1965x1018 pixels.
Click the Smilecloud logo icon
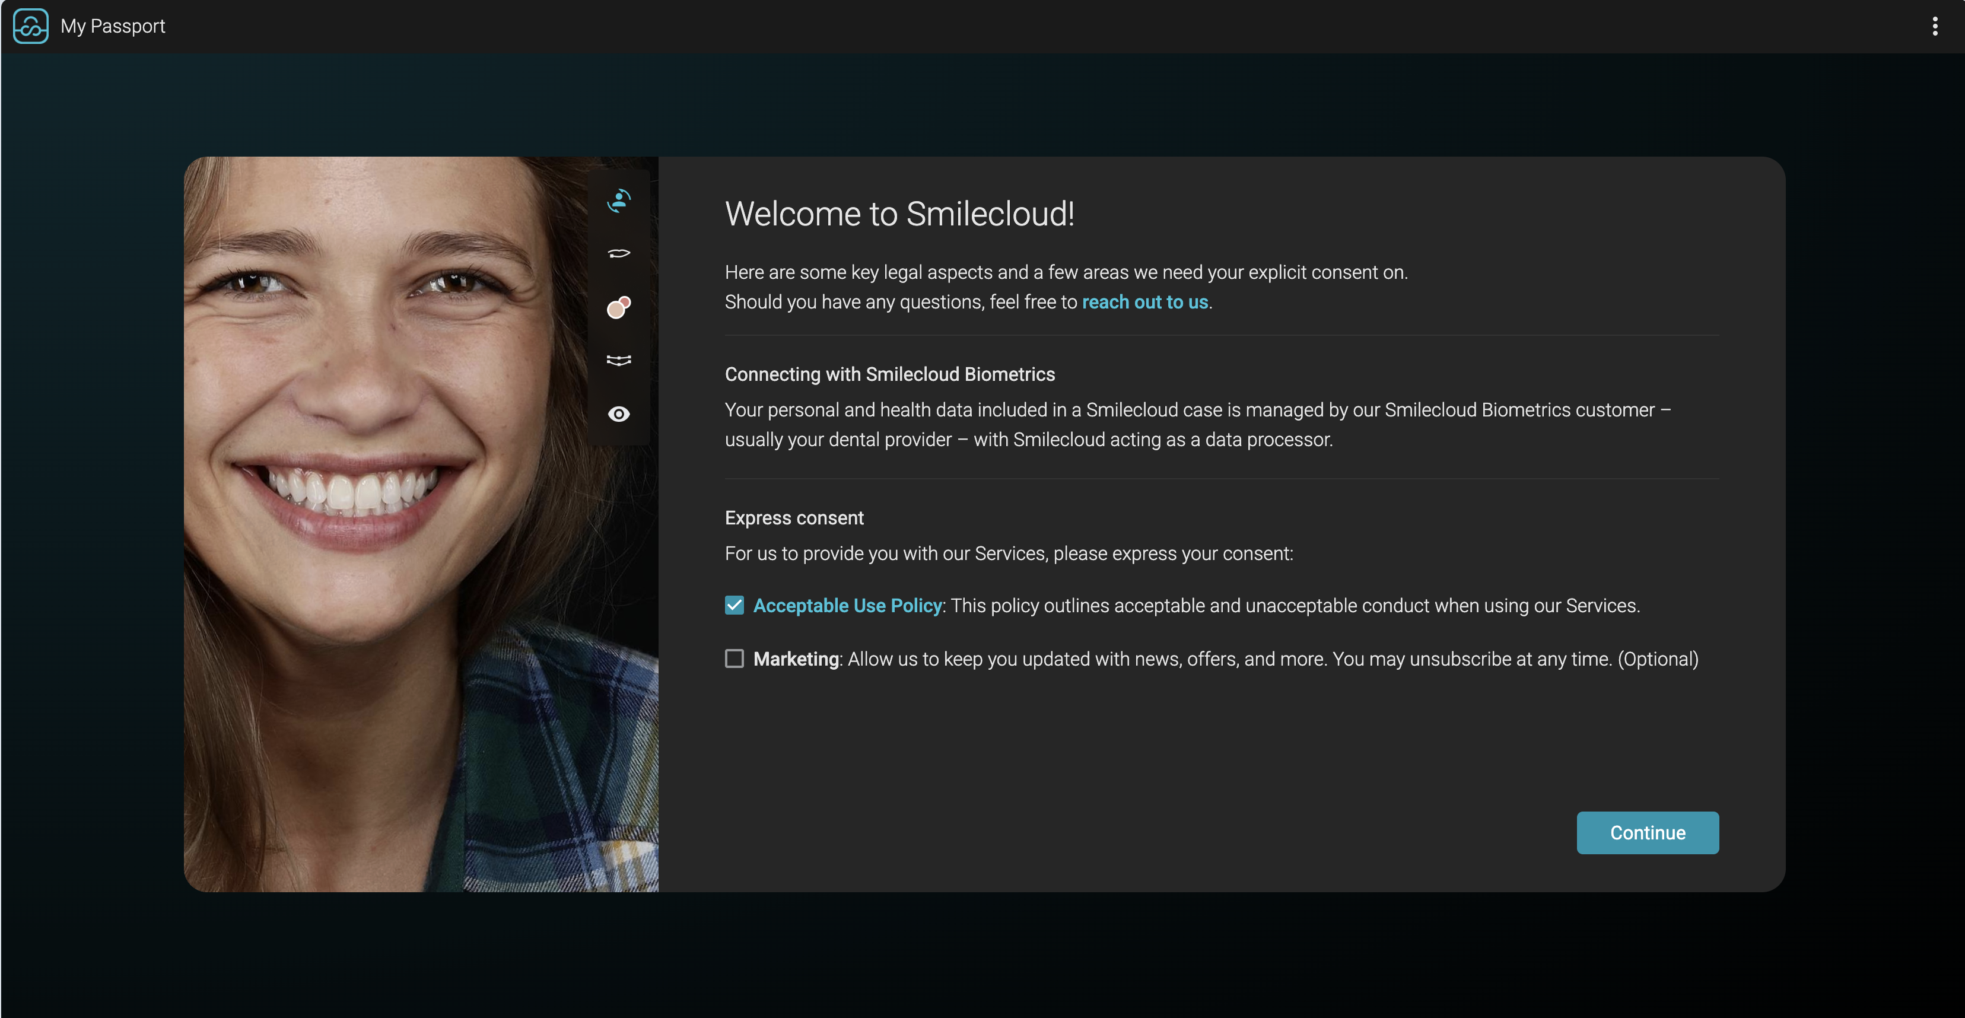(30, 26)
